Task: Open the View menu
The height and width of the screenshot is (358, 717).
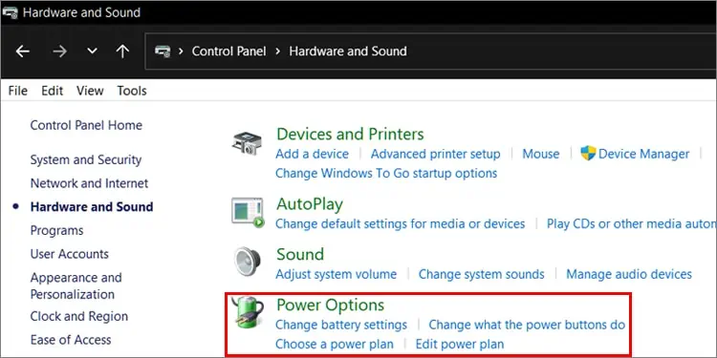Action: pos(90,91)
